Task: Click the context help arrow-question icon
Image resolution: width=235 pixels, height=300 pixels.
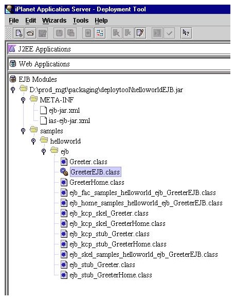Action: [186, 33]
